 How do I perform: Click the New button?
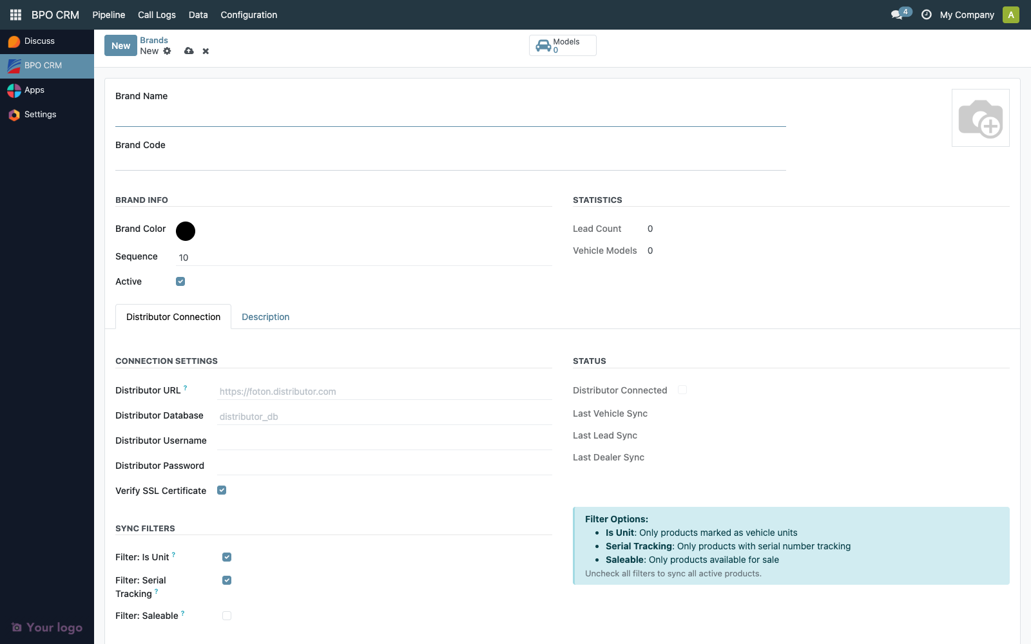pyautogui.click(x=120, y=46)
